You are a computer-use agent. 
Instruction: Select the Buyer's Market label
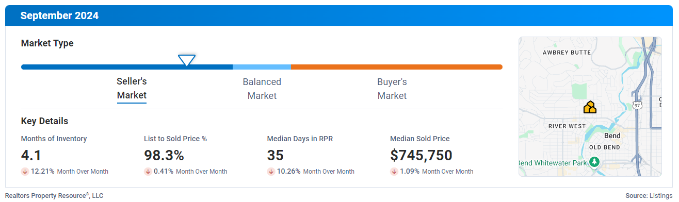392,89
